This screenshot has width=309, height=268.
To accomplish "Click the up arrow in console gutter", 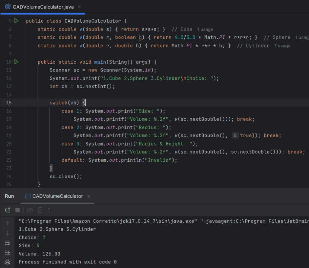I will 8,224.
